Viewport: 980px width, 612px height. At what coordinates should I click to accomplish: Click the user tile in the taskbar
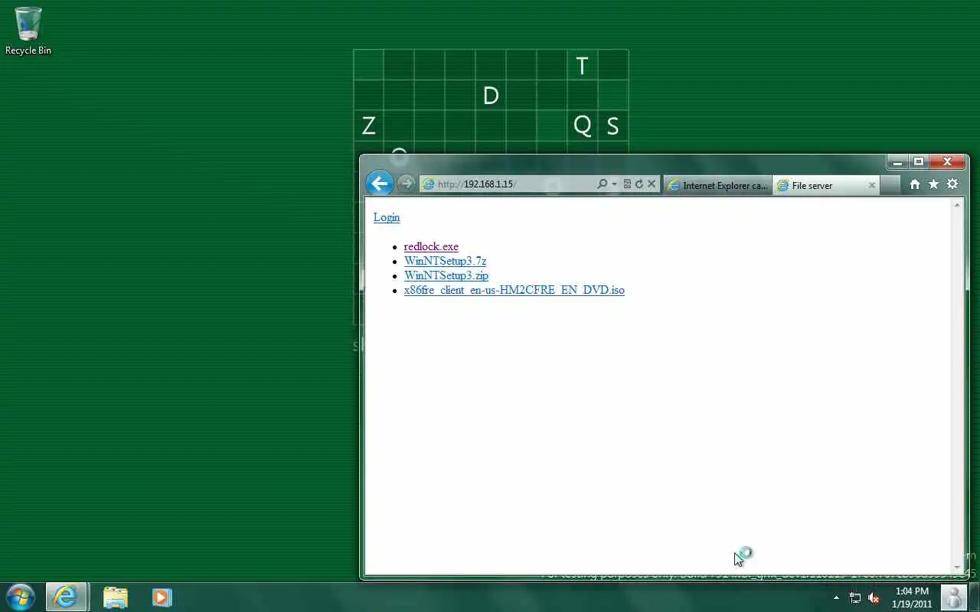click(x=954, y=597)
